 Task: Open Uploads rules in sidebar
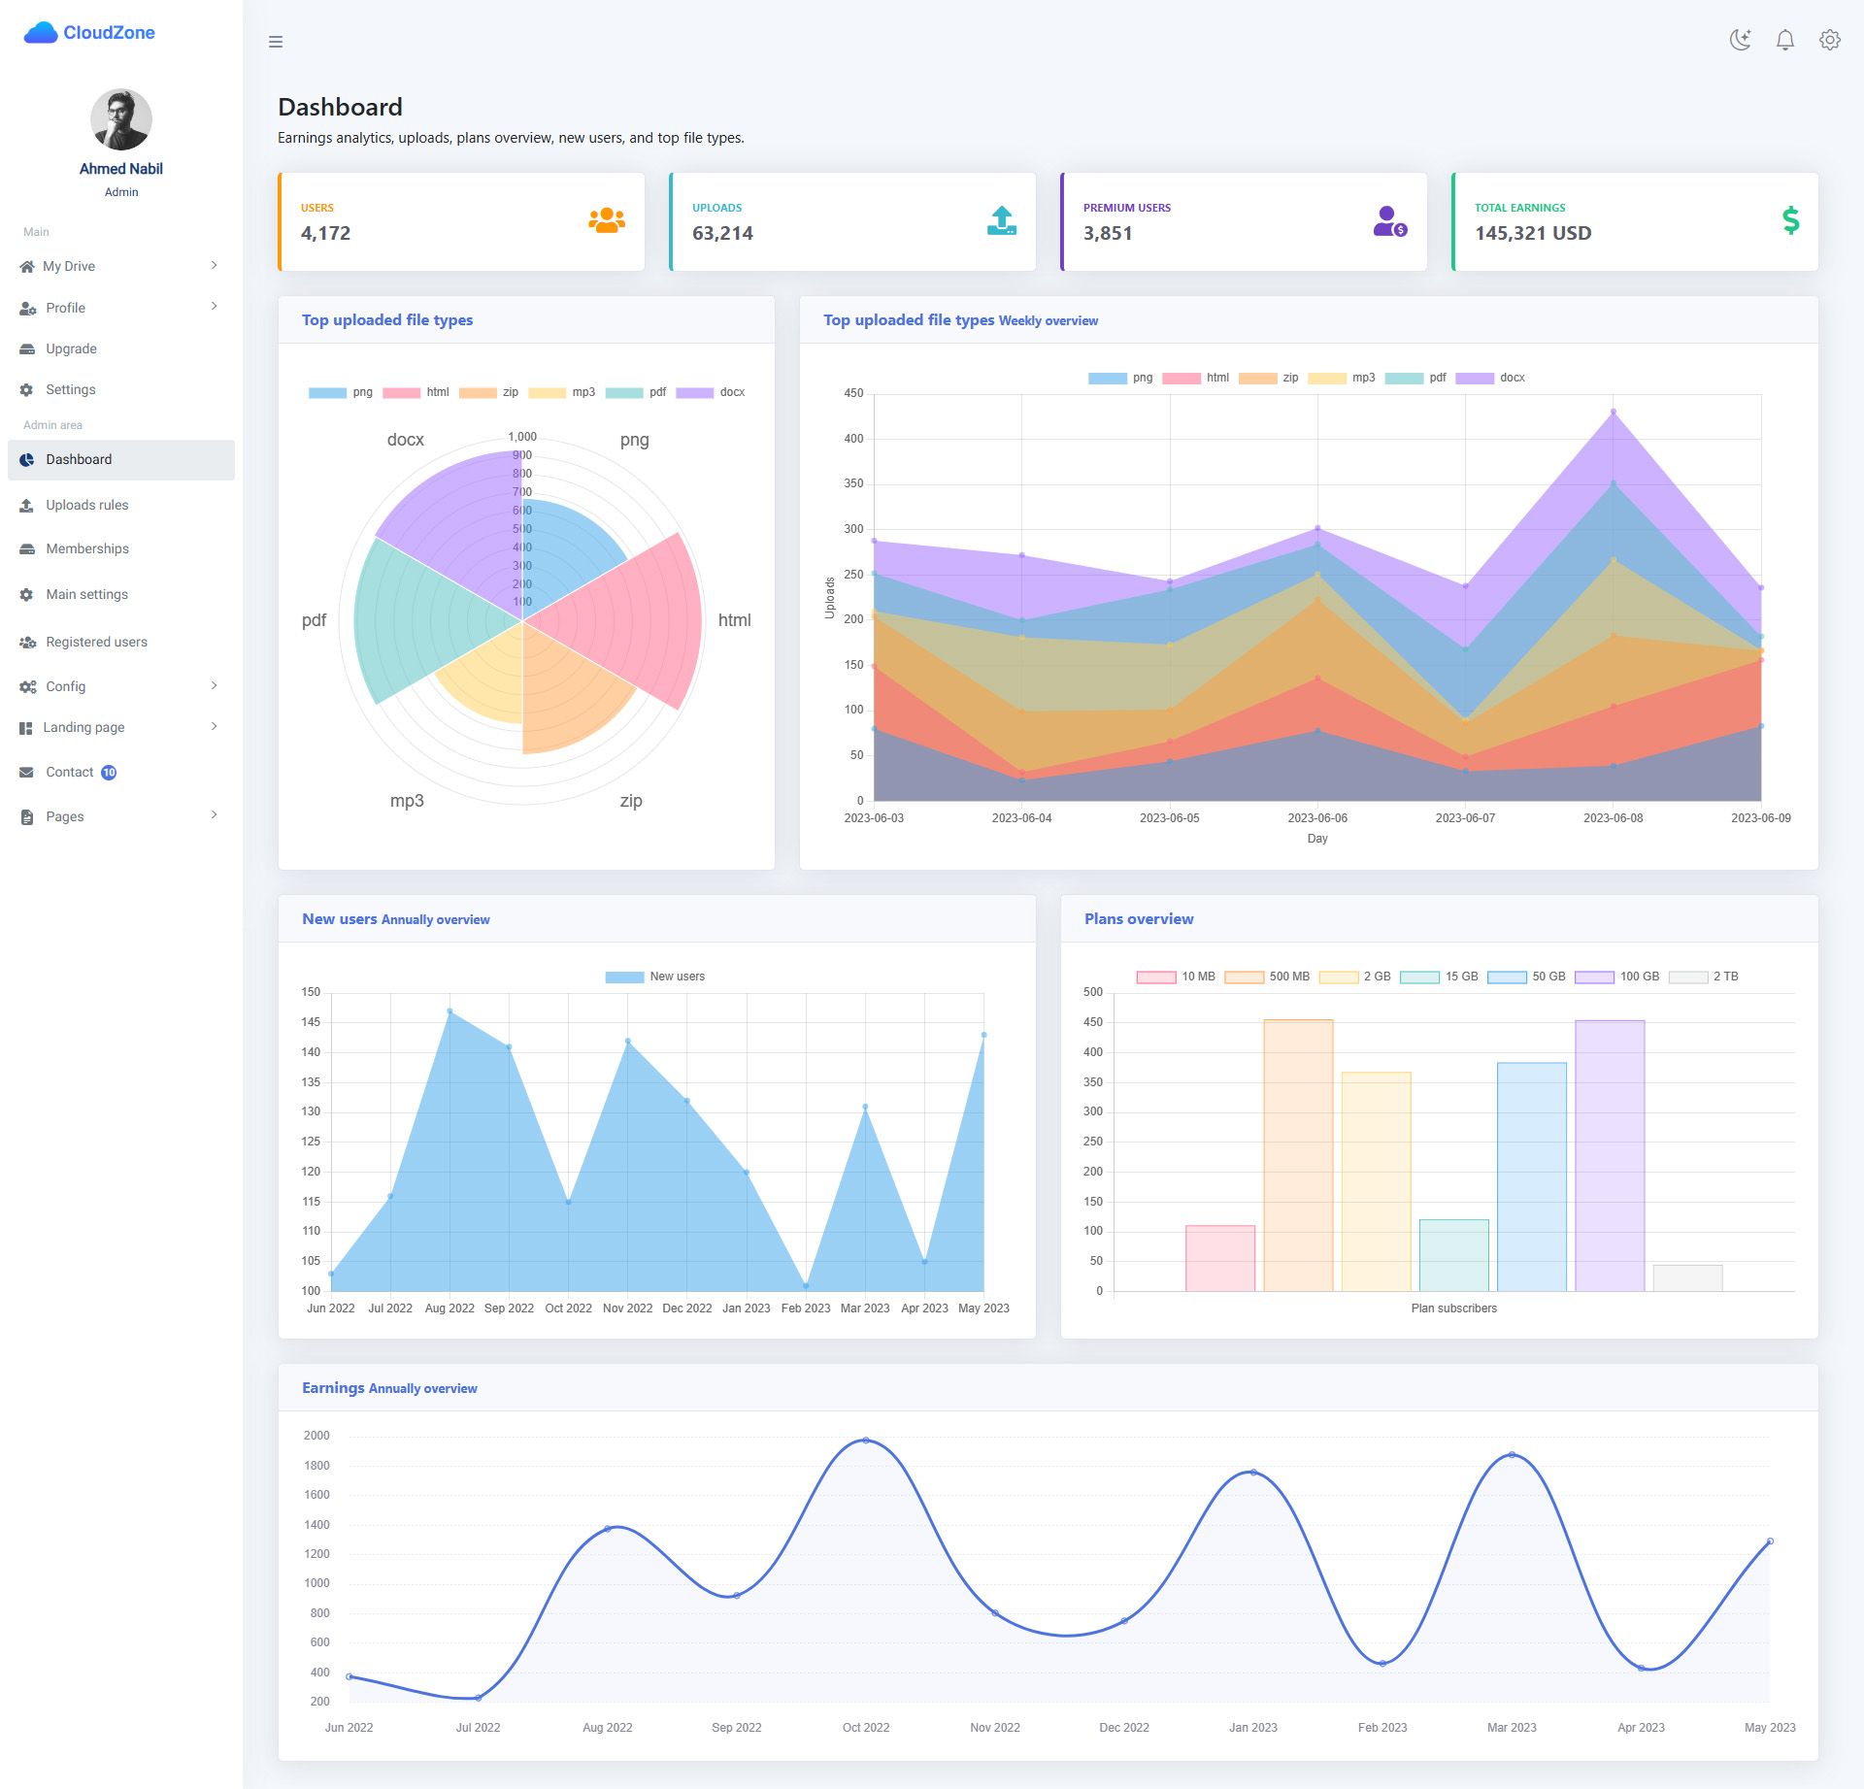click(x=86, y=505)
